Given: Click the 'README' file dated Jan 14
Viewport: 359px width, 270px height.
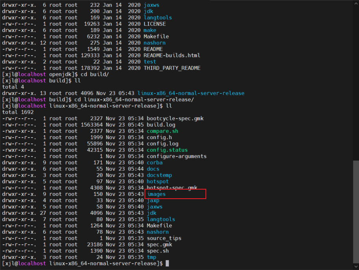Looking at the screenshot, I should coord(153,49).
